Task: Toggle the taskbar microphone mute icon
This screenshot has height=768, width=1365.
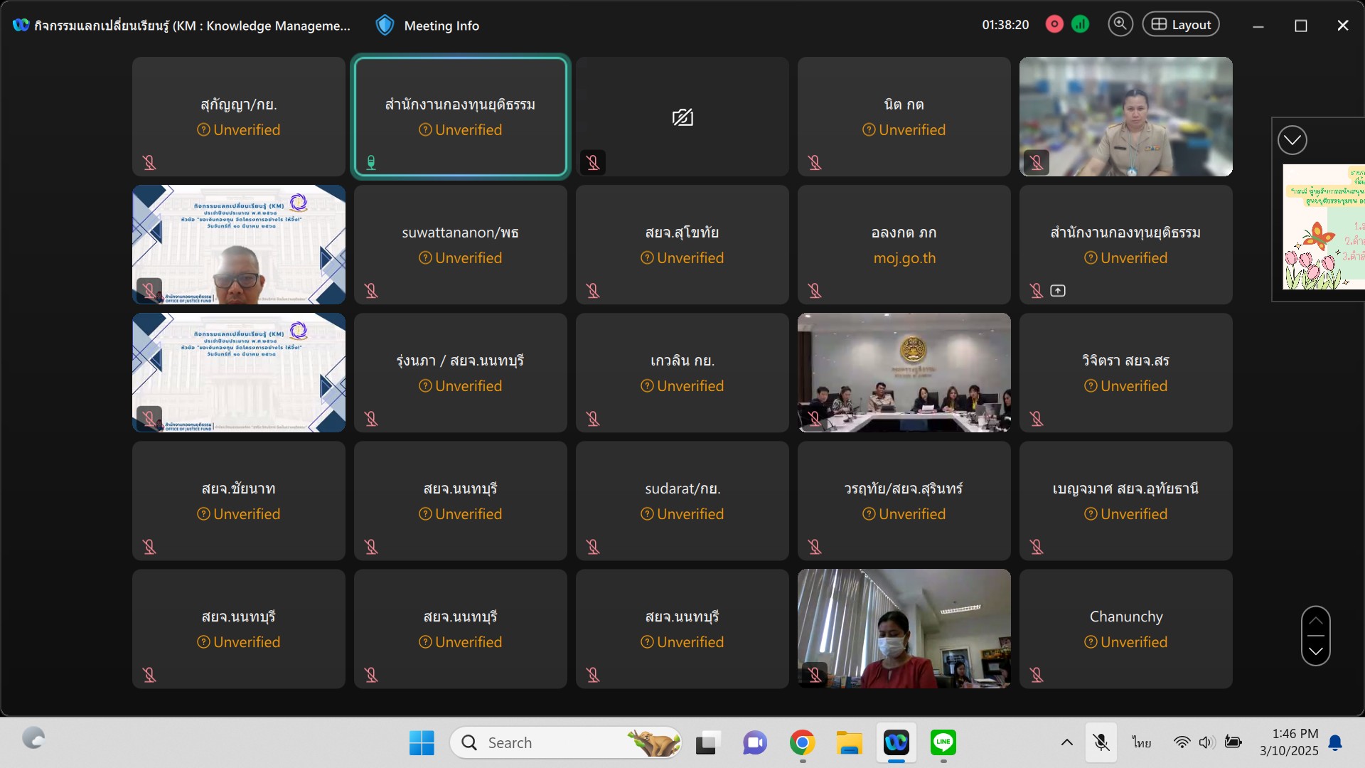Action: (x=1101, y=742)
